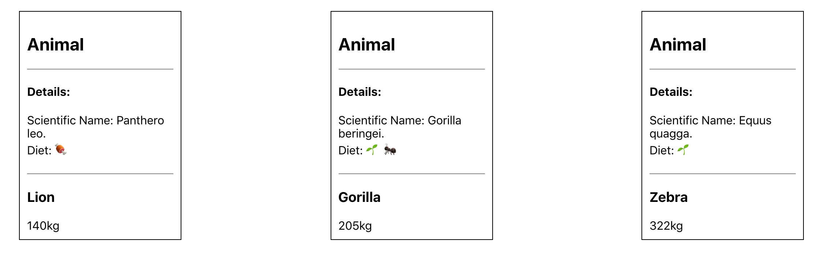Click the seedling emoji in Gorilla's diet

point(372,150)
